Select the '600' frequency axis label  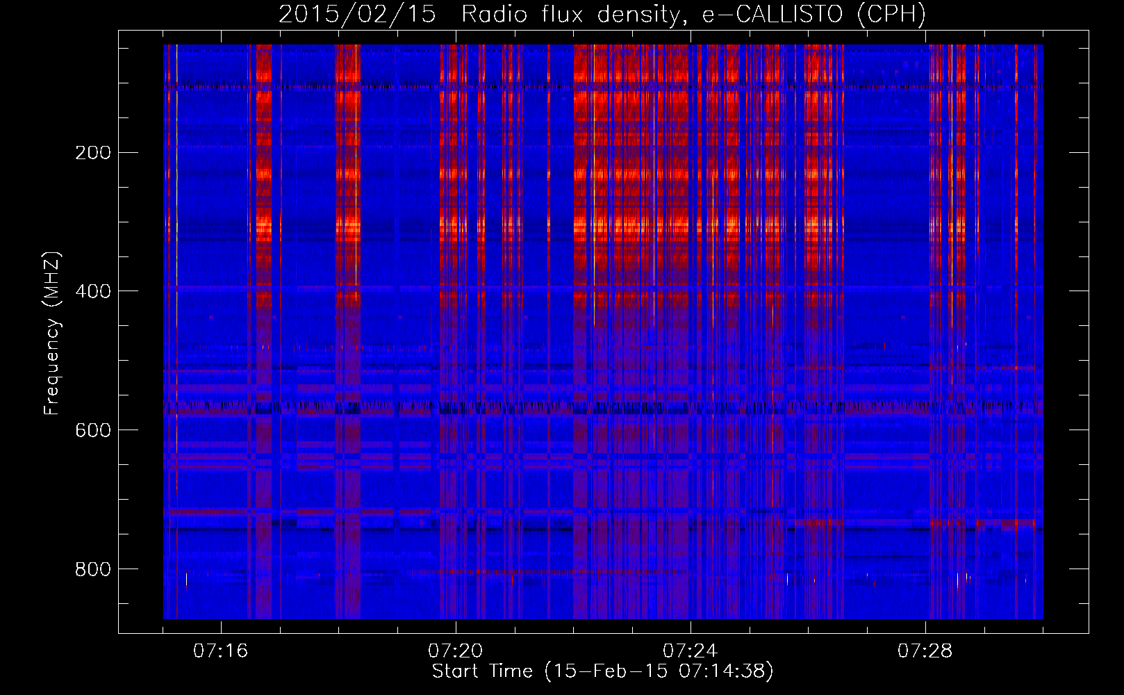coord(92,431)
